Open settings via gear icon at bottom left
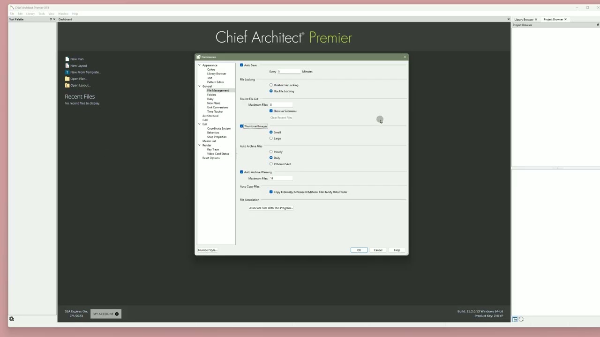600x337 pixels. (12, 319)
